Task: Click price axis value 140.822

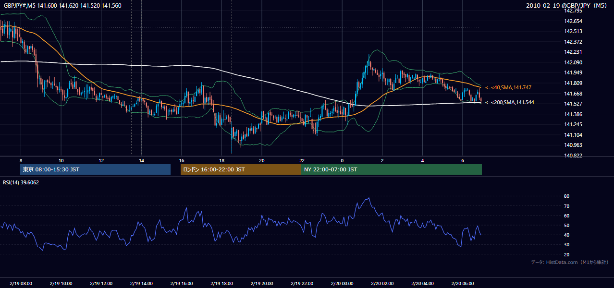Action: pos(573,156)
